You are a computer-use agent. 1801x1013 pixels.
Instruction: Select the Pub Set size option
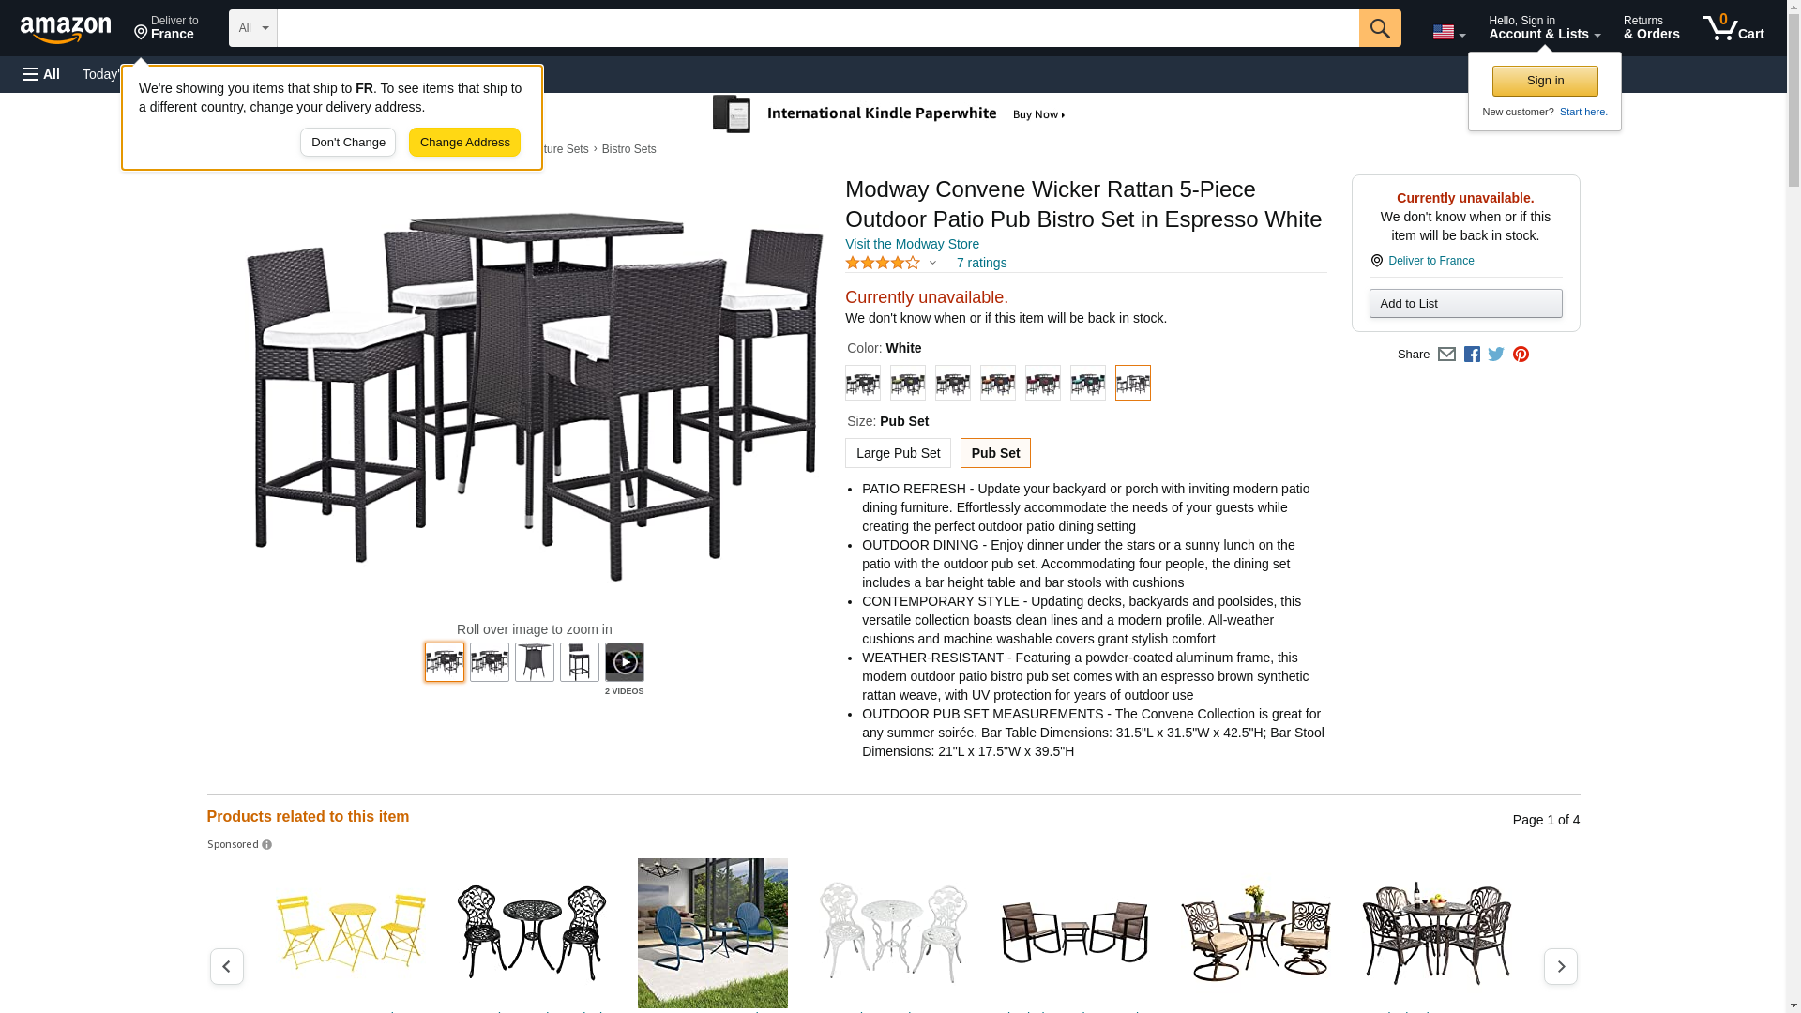(x=995, y=453)
